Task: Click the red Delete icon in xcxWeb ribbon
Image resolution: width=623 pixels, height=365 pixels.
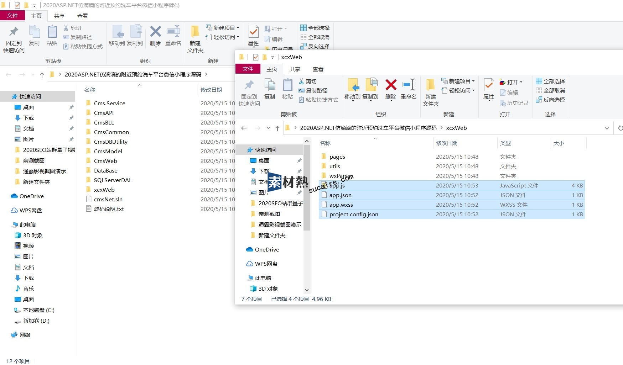Action: click(x=391, y=85)
